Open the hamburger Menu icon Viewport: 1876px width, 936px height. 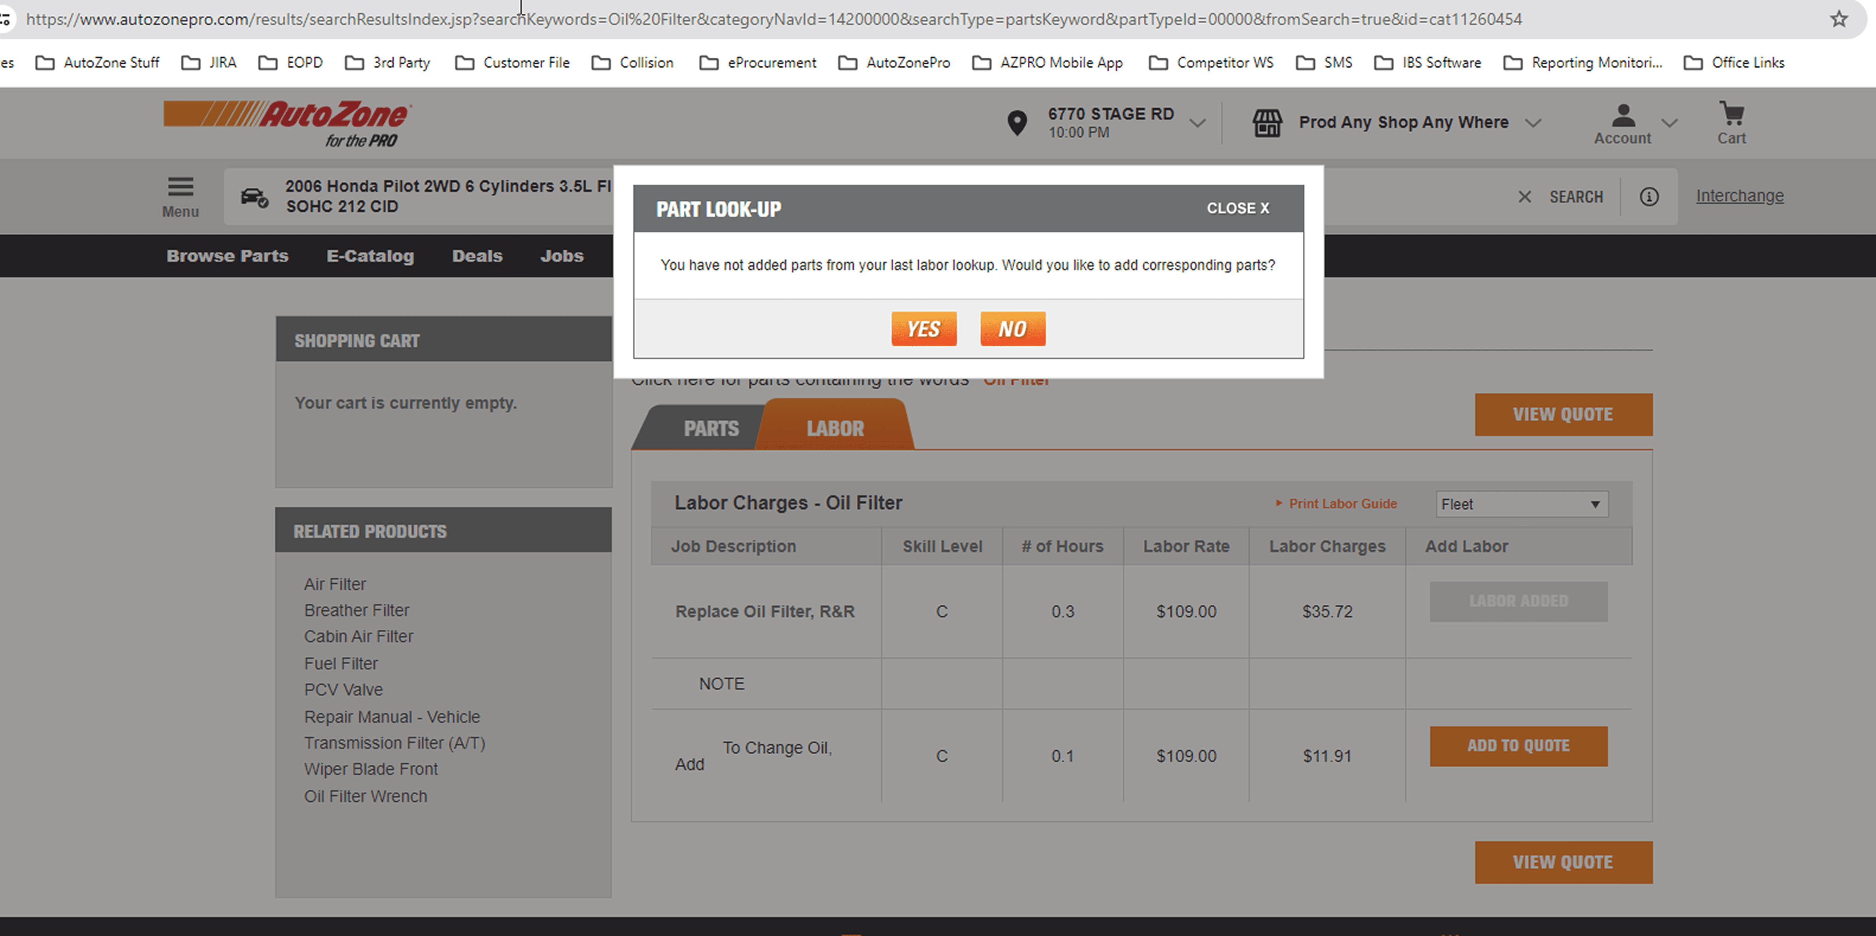click(x=180, y=187)
